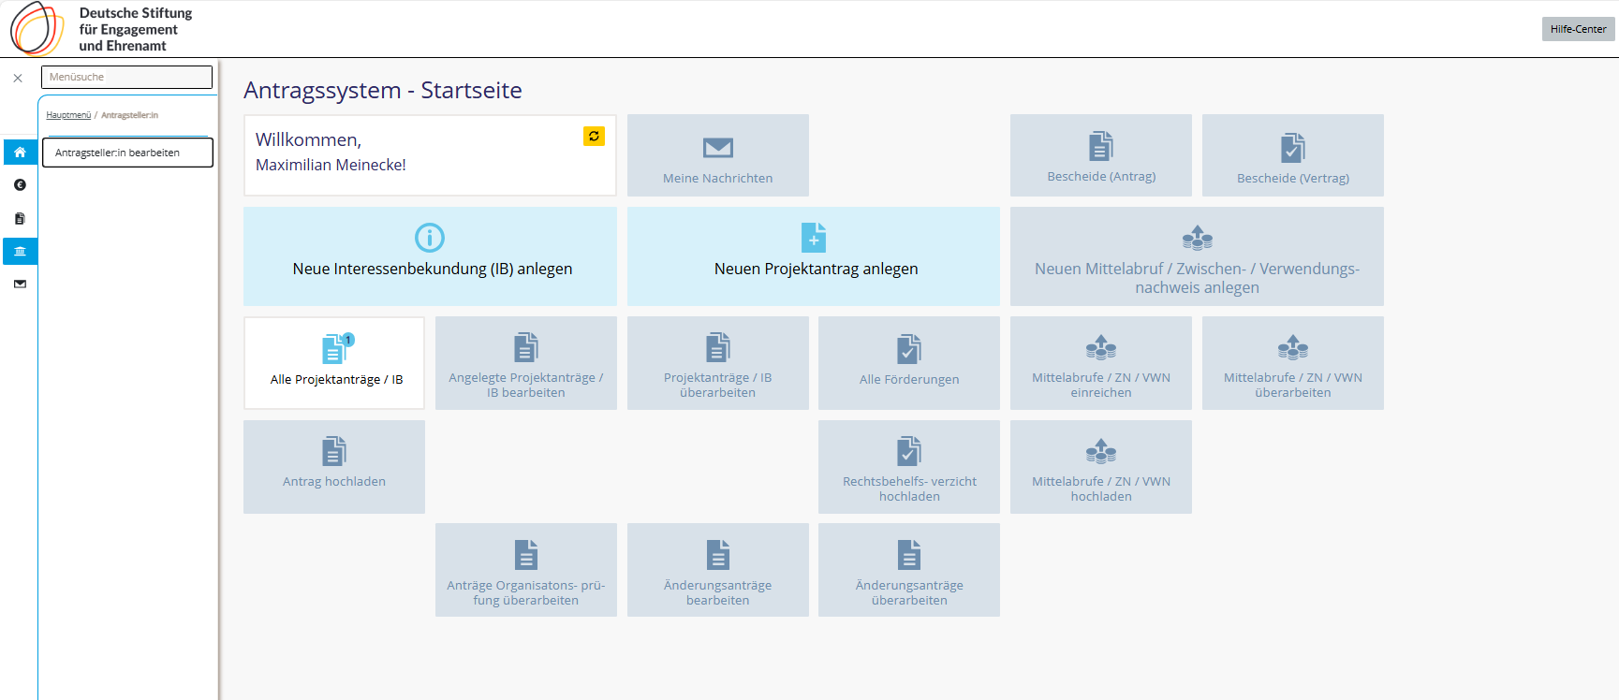Click into the Menüsuche search field
1619x700 pixels.
(x=126, y=77)
